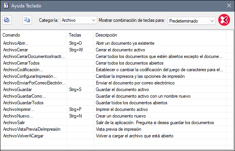Select the ArchivoVolverACargar command

coord(23,136)
